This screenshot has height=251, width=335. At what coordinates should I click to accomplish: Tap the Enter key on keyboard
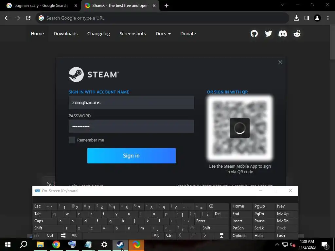click(212, 221)
